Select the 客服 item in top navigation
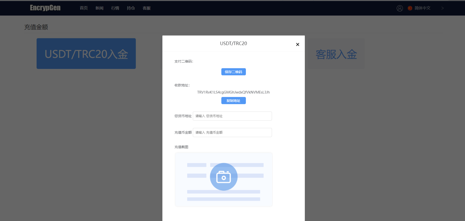 (x=146, y=8)
